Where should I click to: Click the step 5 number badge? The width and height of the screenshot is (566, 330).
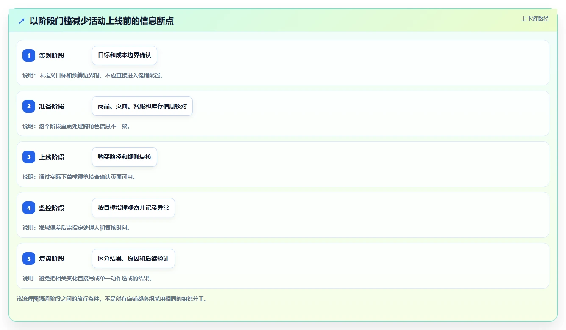(29, 258)
